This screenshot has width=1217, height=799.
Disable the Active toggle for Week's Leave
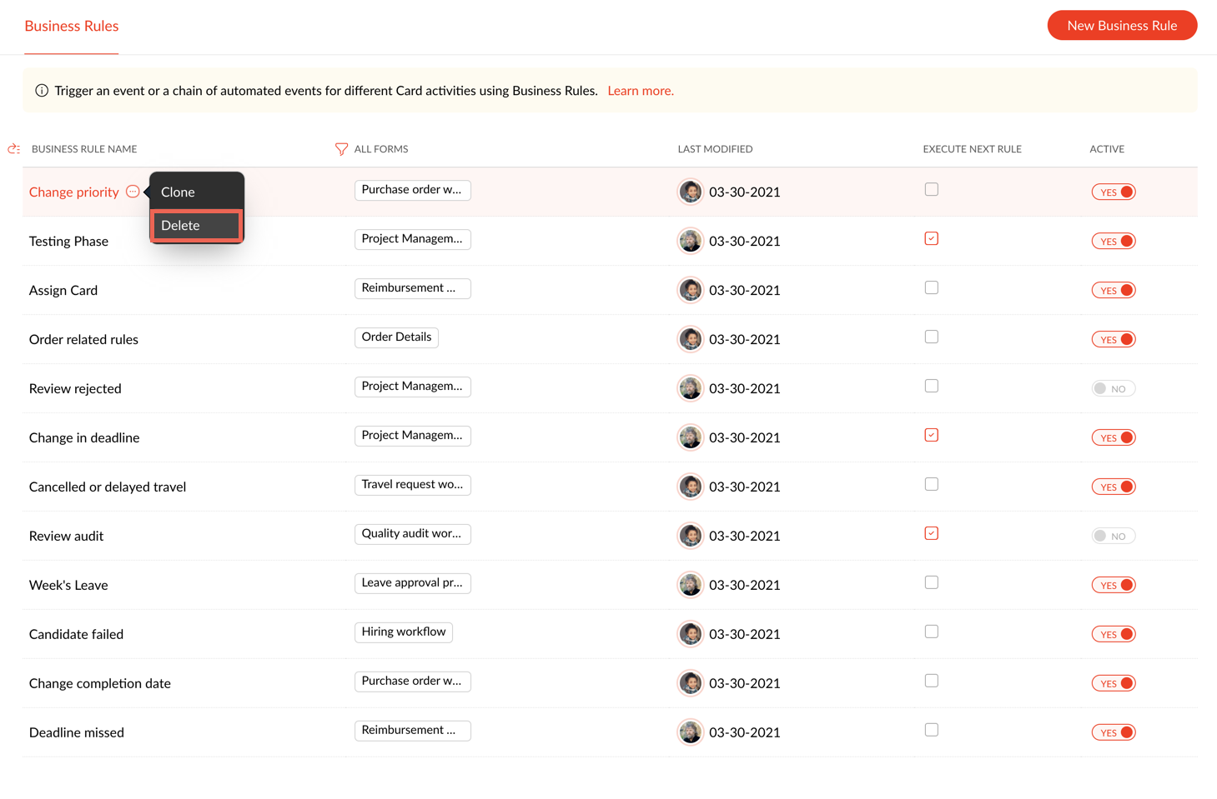point(1113,586)
